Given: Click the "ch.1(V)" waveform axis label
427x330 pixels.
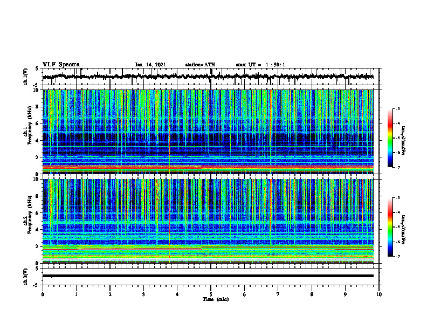Looking at the screenshot, I should tap(25, 77).
